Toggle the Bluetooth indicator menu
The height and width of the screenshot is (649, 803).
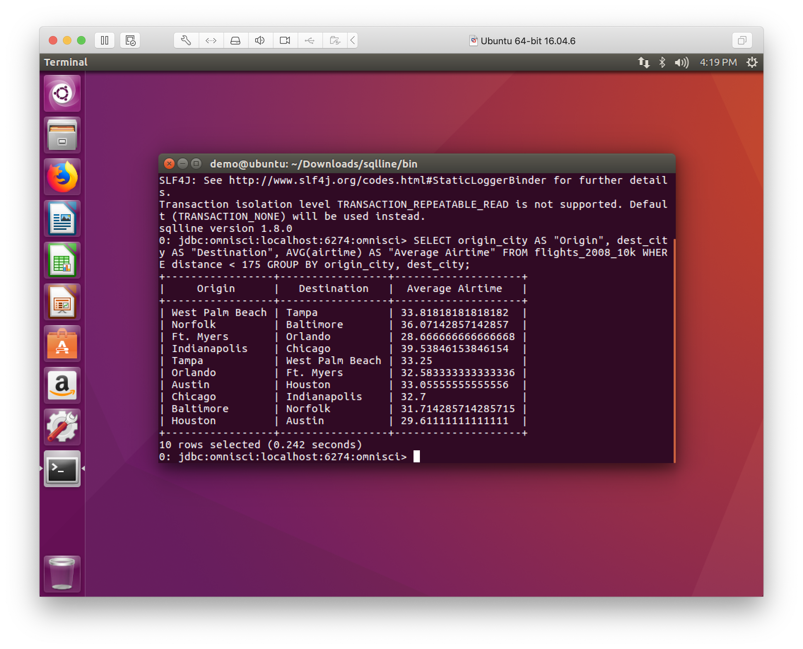tap(662, 63)
